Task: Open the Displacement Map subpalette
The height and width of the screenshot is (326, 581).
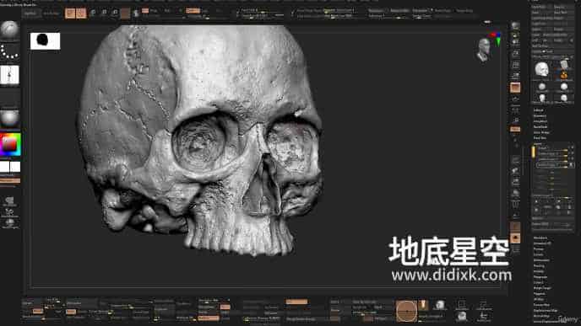Action: pos(546,311)
